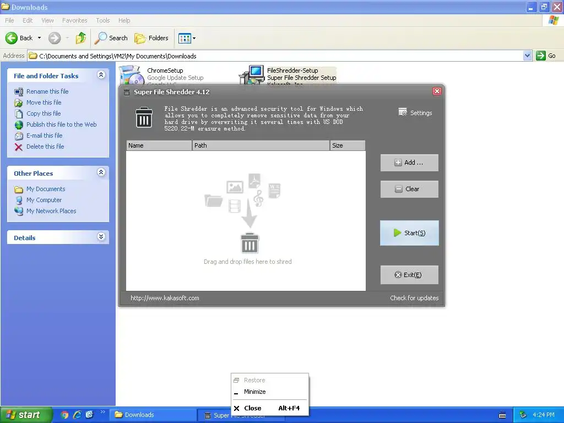Expand hidden quick launch items chevron

102,412
